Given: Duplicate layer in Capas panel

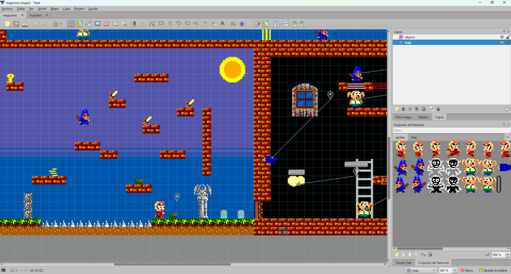Looking at the screenshot, I should pyautogui.click(x=417, y=109).
